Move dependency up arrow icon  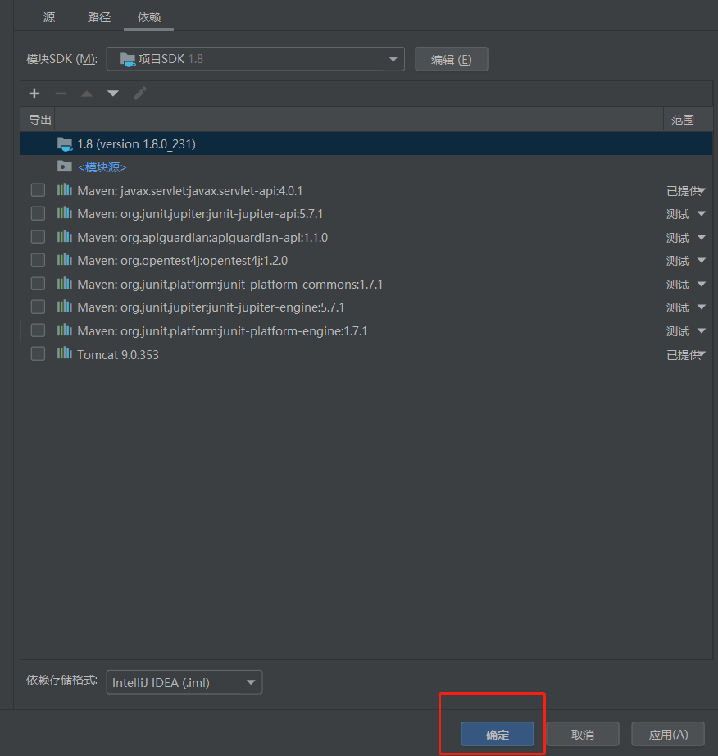87,93
